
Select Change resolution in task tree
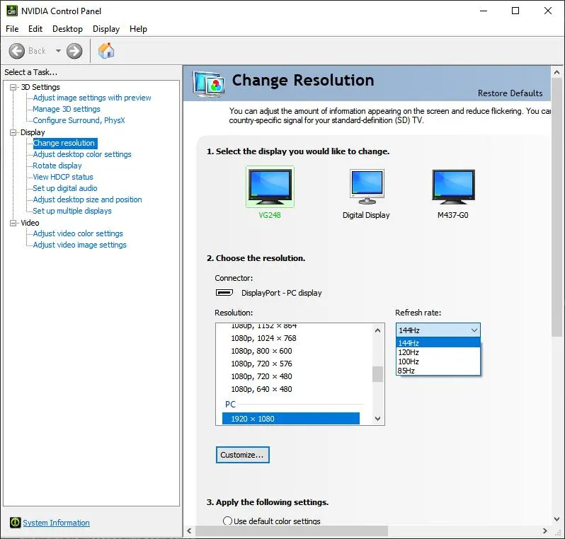[x=65, y=143]
